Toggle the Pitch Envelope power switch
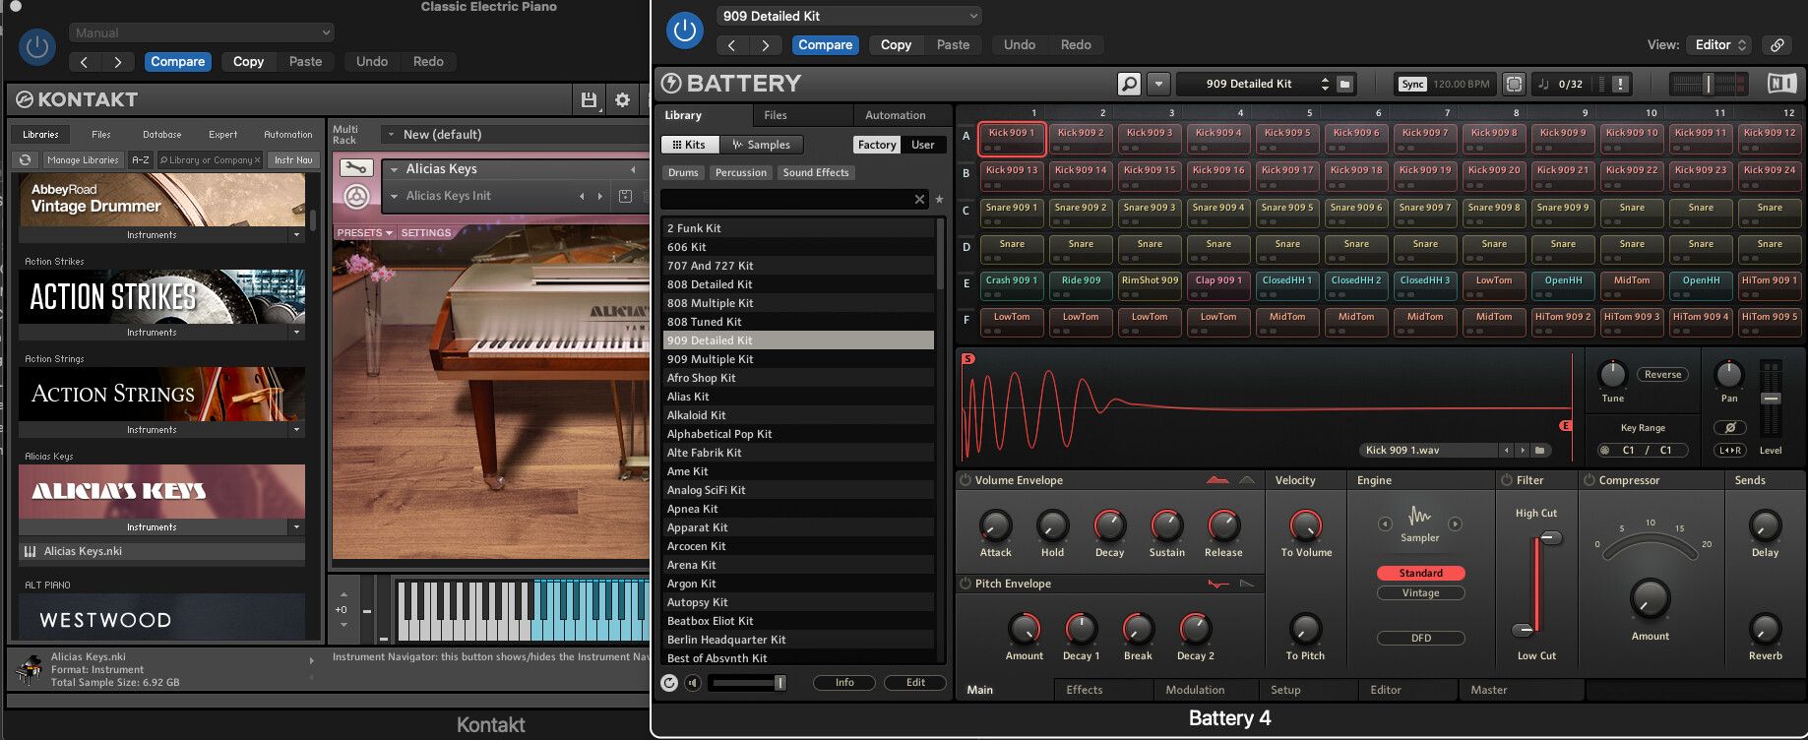 (x=966, y=584)
